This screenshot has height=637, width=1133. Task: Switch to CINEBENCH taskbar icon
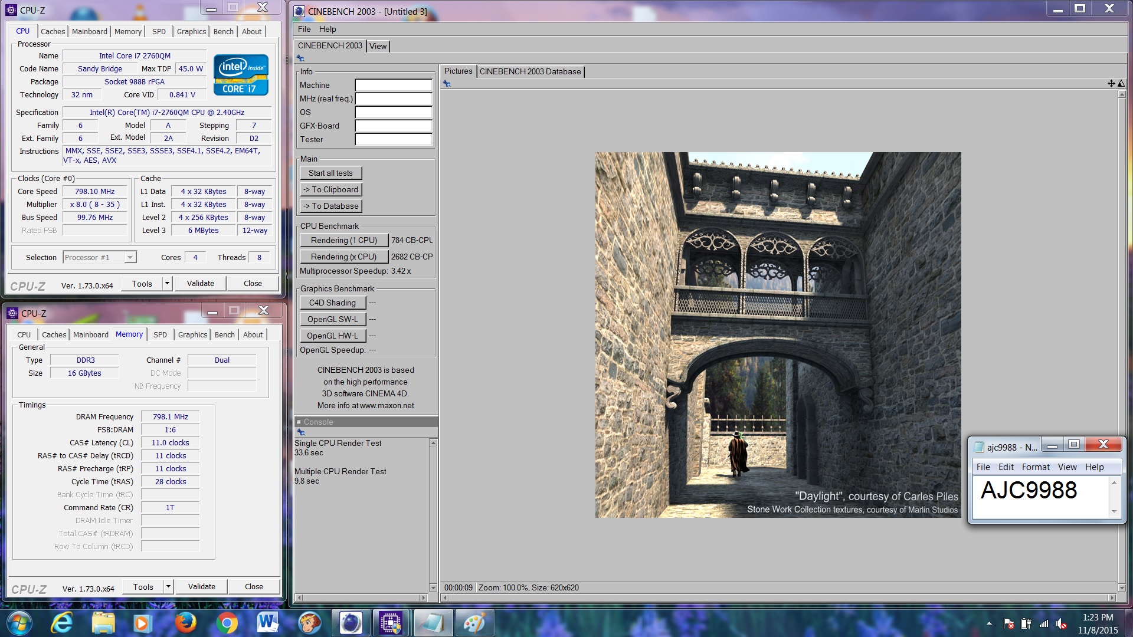pyautogui.click(x=351, y=623)
